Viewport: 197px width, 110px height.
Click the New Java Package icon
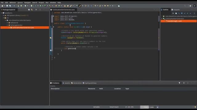(x=56, y=6)
